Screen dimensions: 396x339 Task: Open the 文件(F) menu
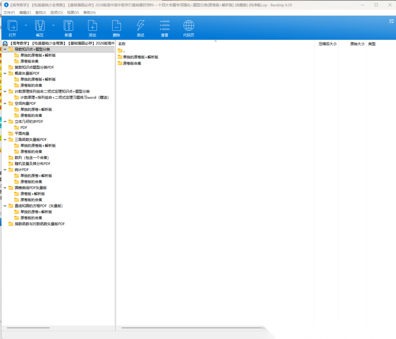click(x=9, y=12)
